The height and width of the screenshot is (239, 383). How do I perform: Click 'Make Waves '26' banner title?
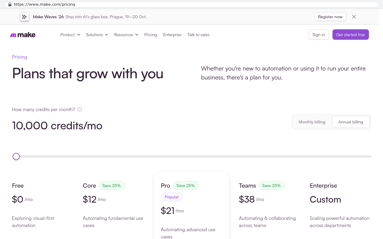point(48,17)
